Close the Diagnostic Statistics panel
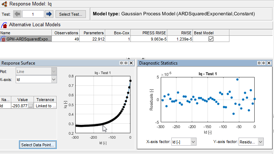 tap(269, 63)
